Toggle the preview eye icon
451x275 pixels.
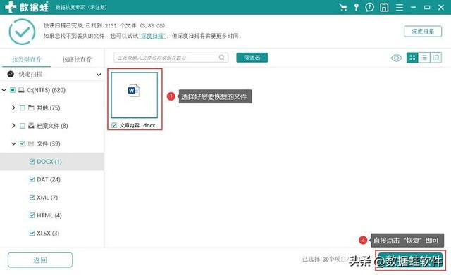(396, 58)
